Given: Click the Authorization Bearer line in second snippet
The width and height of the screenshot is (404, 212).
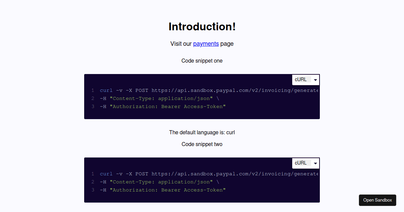Looking at the screenshot, I should 162,190.
